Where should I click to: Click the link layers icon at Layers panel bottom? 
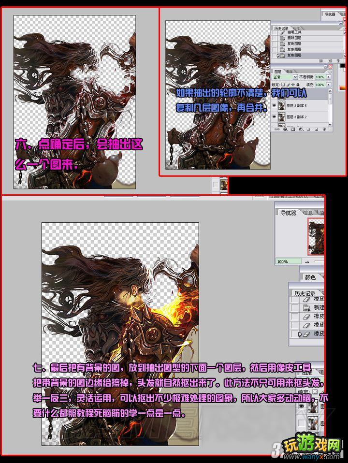(x=277, y=130)
